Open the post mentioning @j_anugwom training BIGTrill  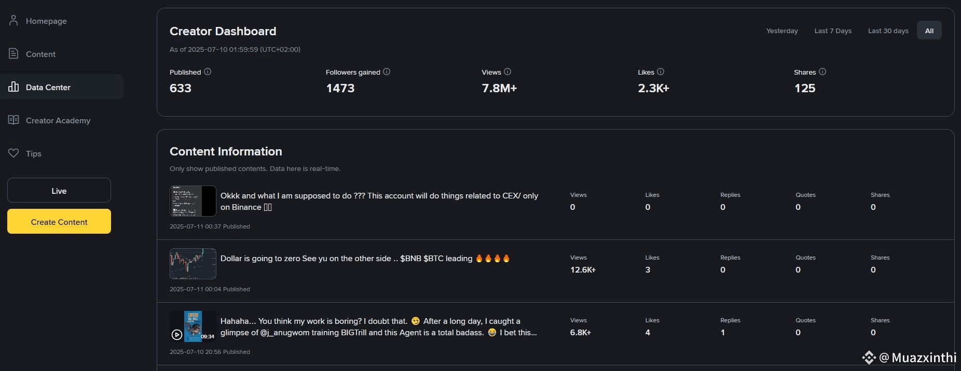(x=379, y=327)
